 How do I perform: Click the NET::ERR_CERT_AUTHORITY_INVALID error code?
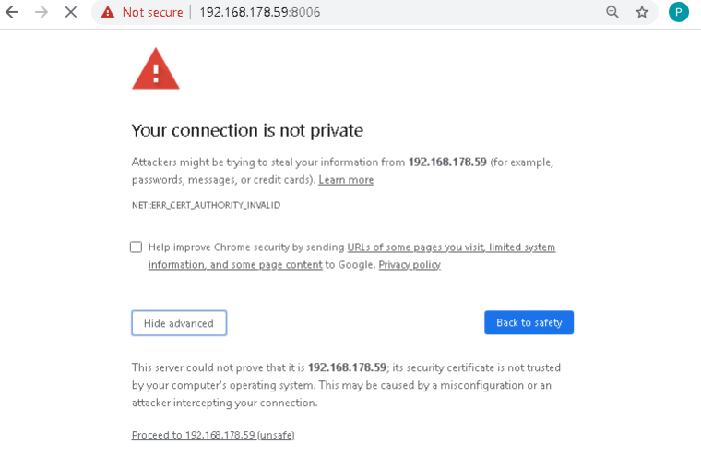tap(206, 205)
